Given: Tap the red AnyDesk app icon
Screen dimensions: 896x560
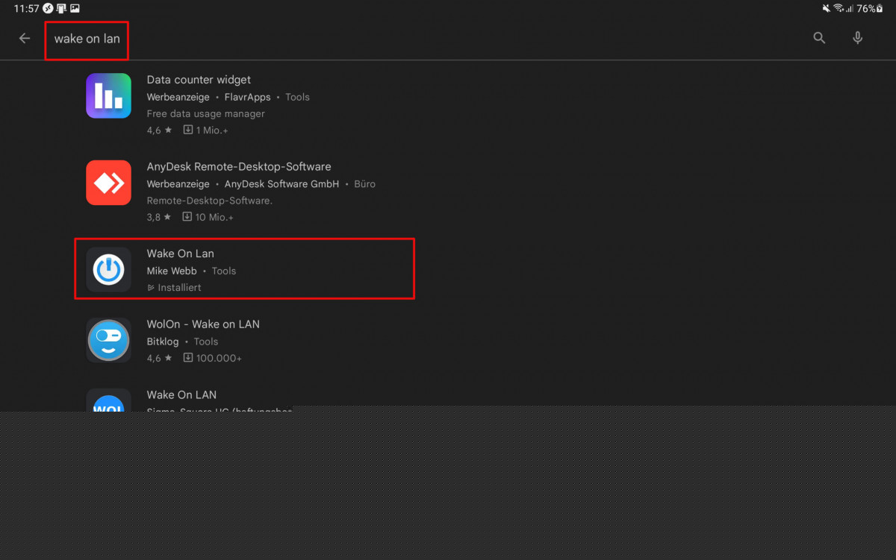Looking at the screenshot, I should pyautogui.click(x=108, y=183).
